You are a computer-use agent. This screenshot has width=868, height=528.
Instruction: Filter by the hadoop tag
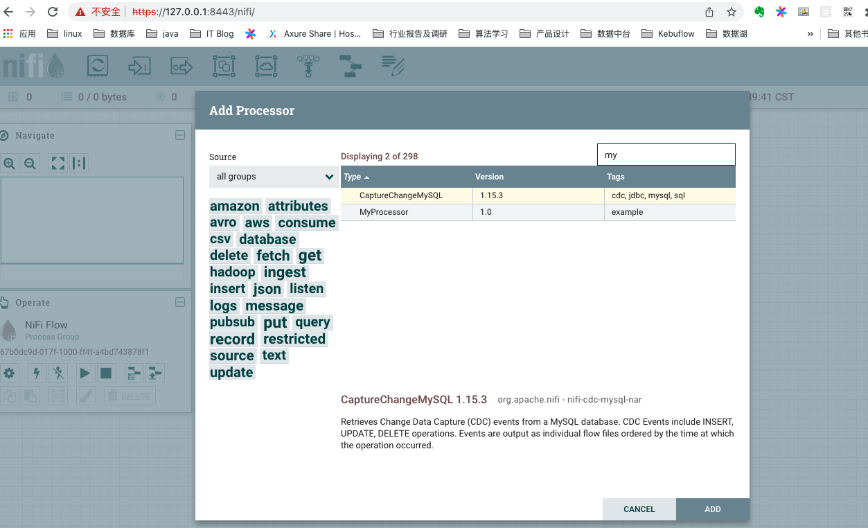[x=233, y=272]
